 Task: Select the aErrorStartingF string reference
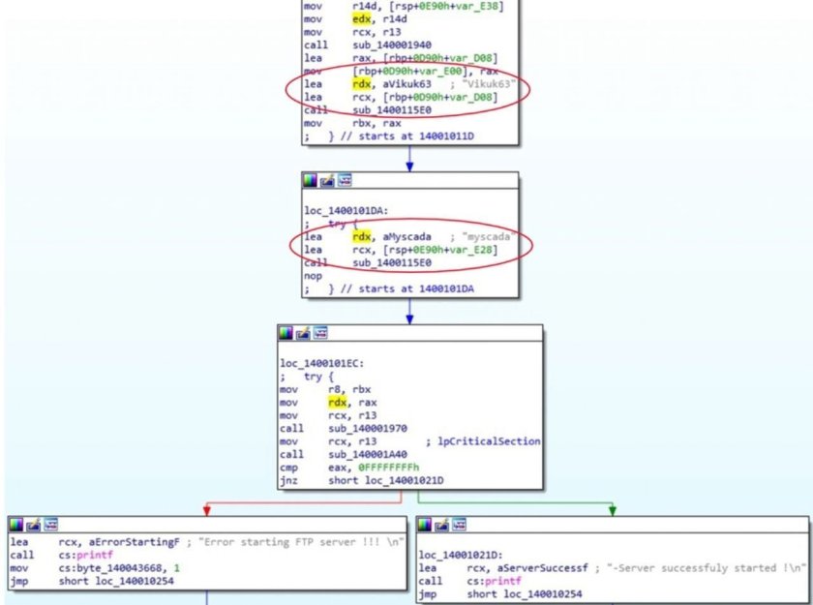(135, 542)
